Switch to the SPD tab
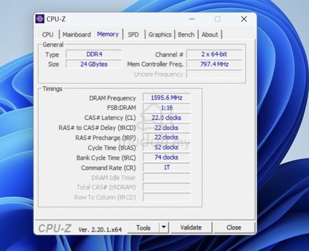This screenshot has height=251, width=309. (133, 35)
